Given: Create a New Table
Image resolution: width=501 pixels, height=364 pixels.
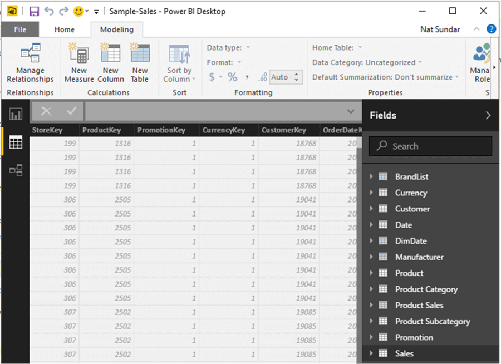Looking at the screenshot, I should (x=140, y=63).
